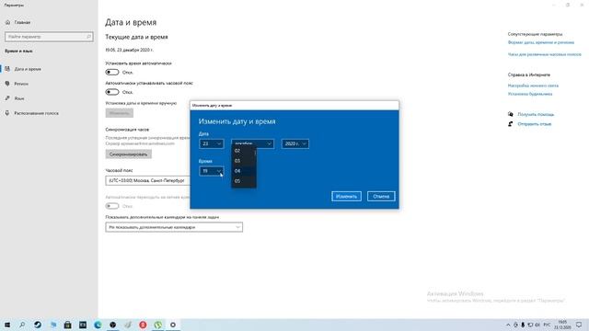Click the Get help icon
The image size is (589, 331).
pos(511,114)
